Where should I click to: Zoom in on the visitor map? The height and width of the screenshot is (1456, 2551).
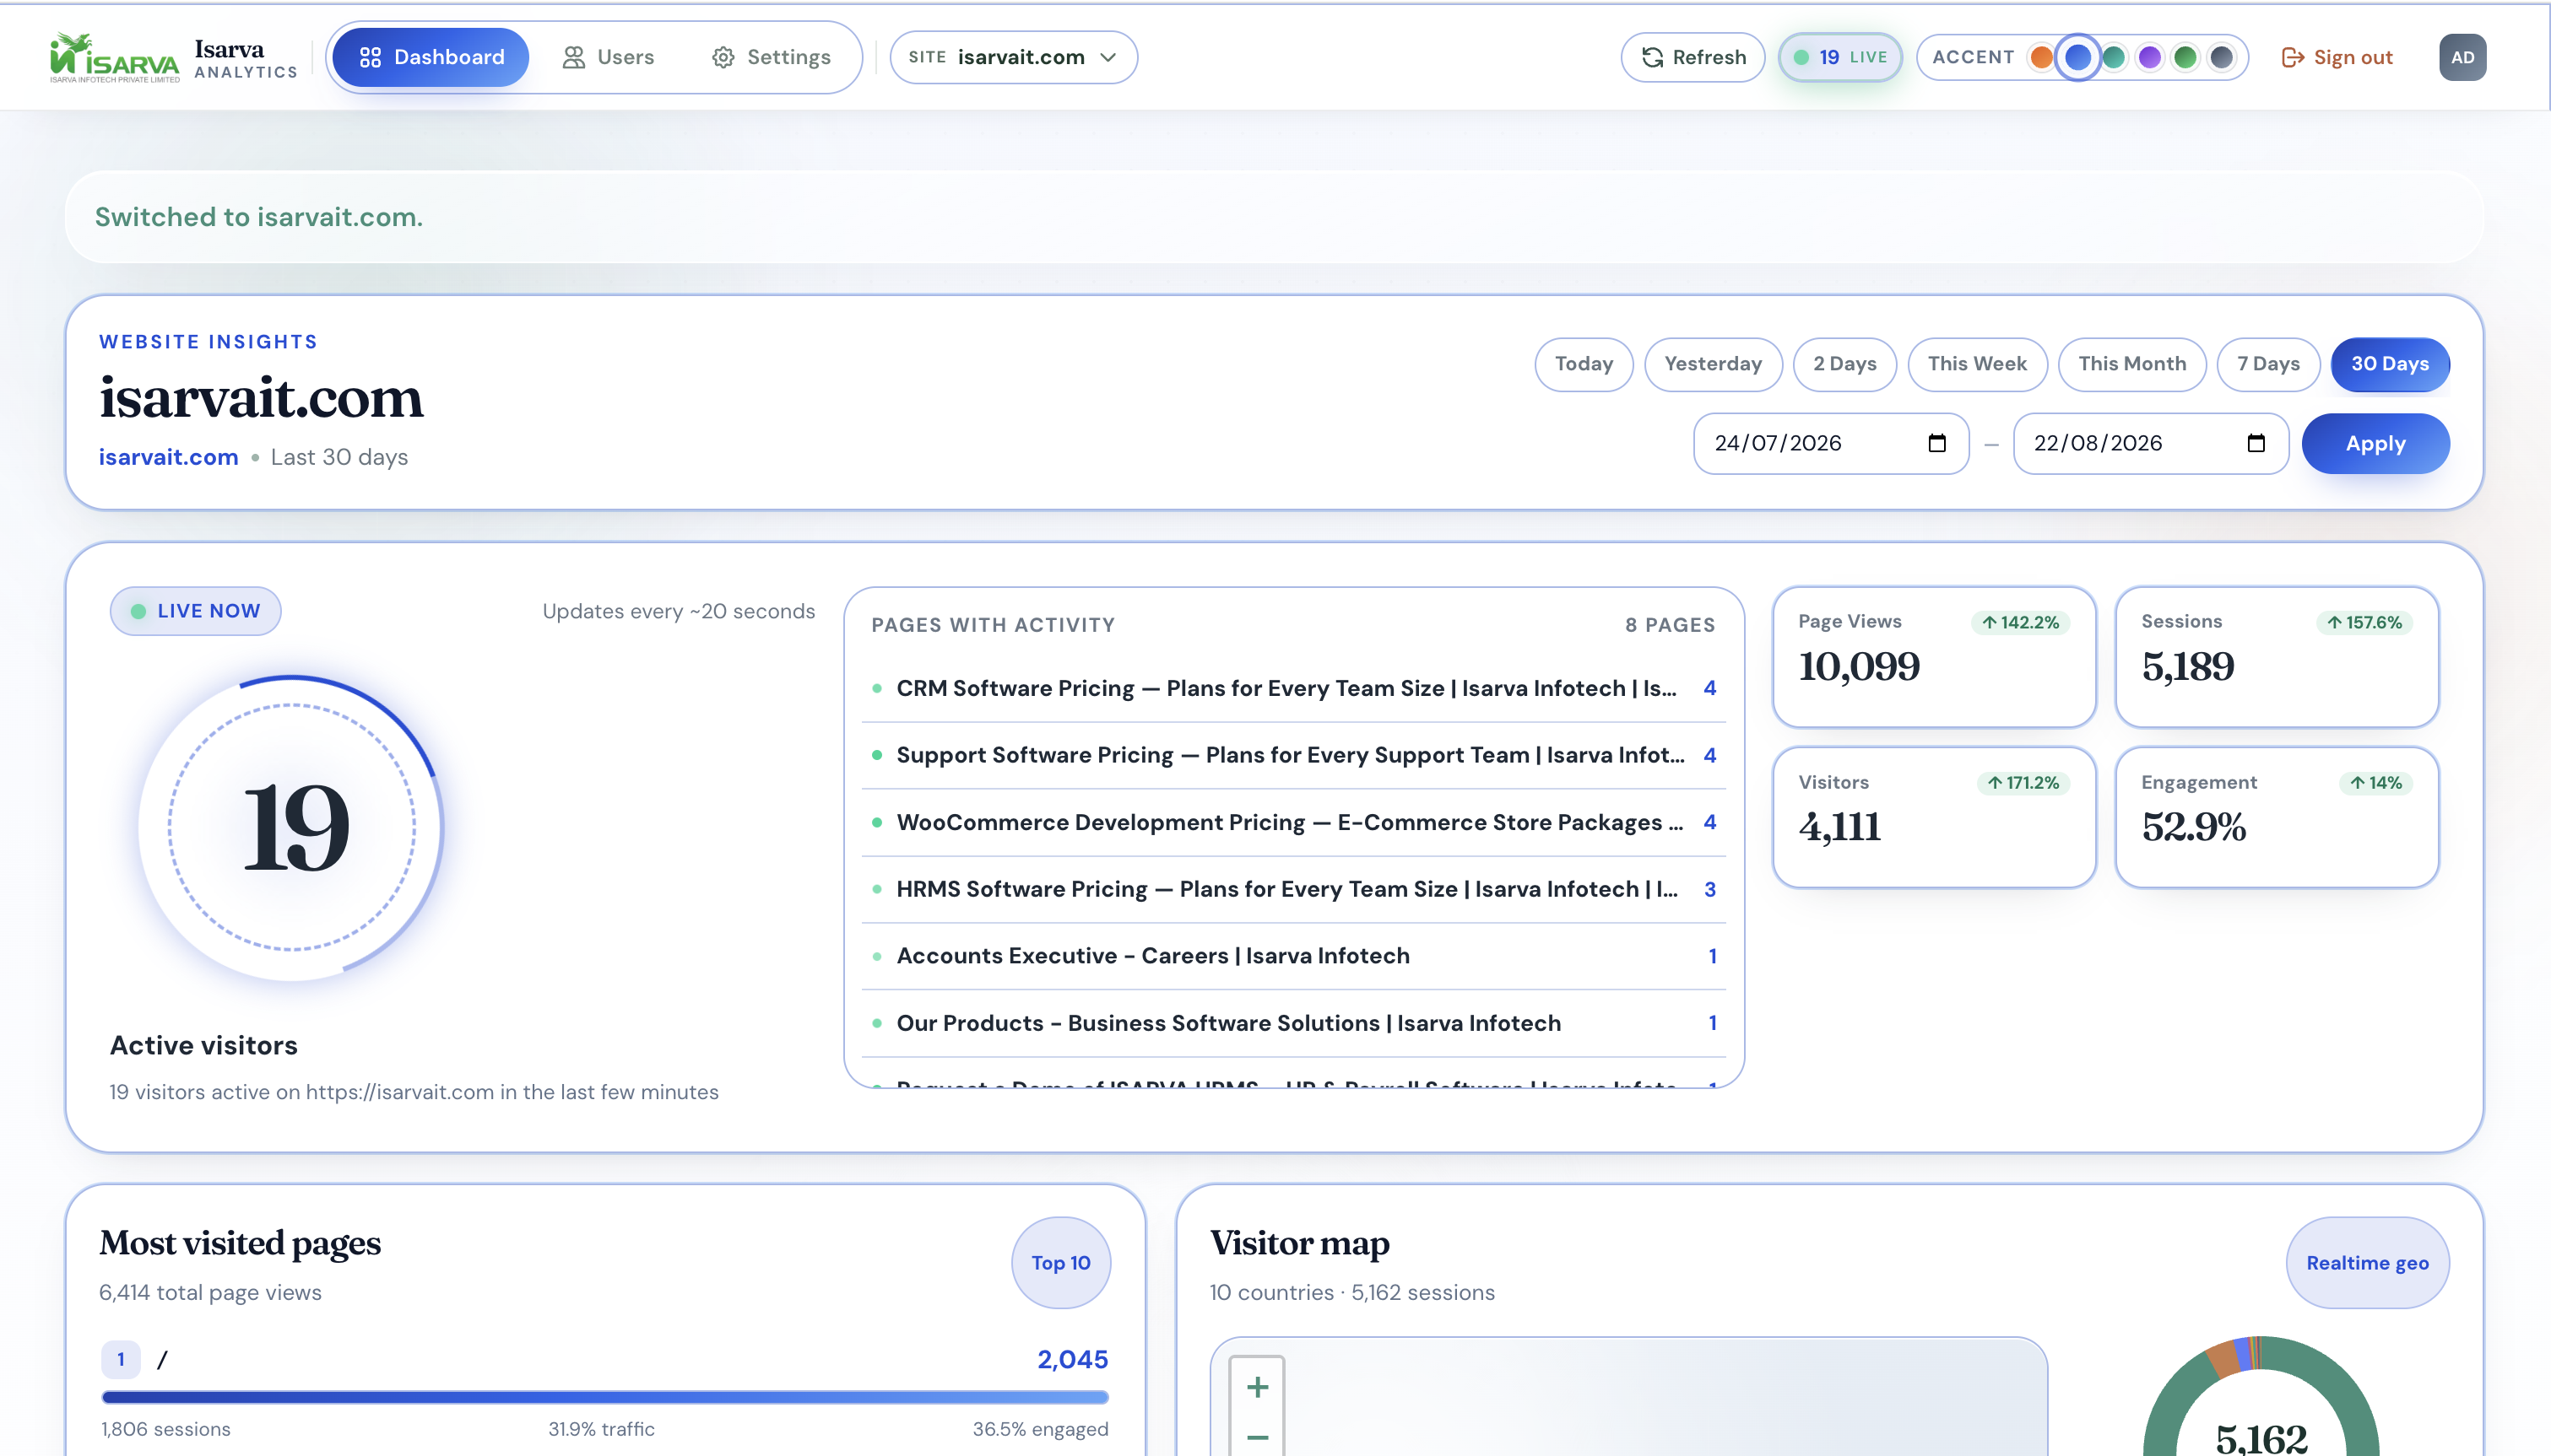pyautogui.click(x=1258, y=1387)
